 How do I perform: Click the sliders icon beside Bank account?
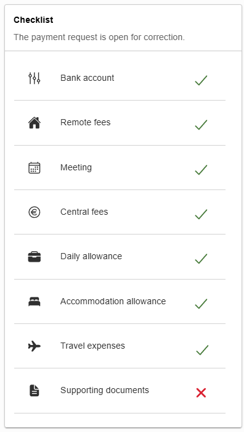tap(35, 78)
